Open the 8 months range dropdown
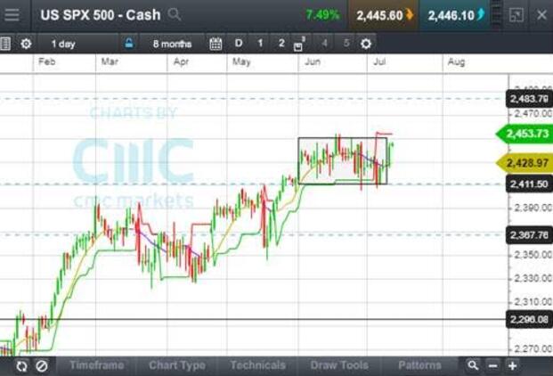553x376 pixels. coord(172,44)
